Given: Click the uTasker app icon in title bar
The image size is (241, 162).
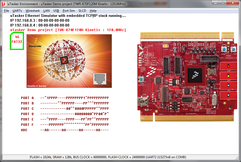Looking at the screenshot, I should [4, 4].
